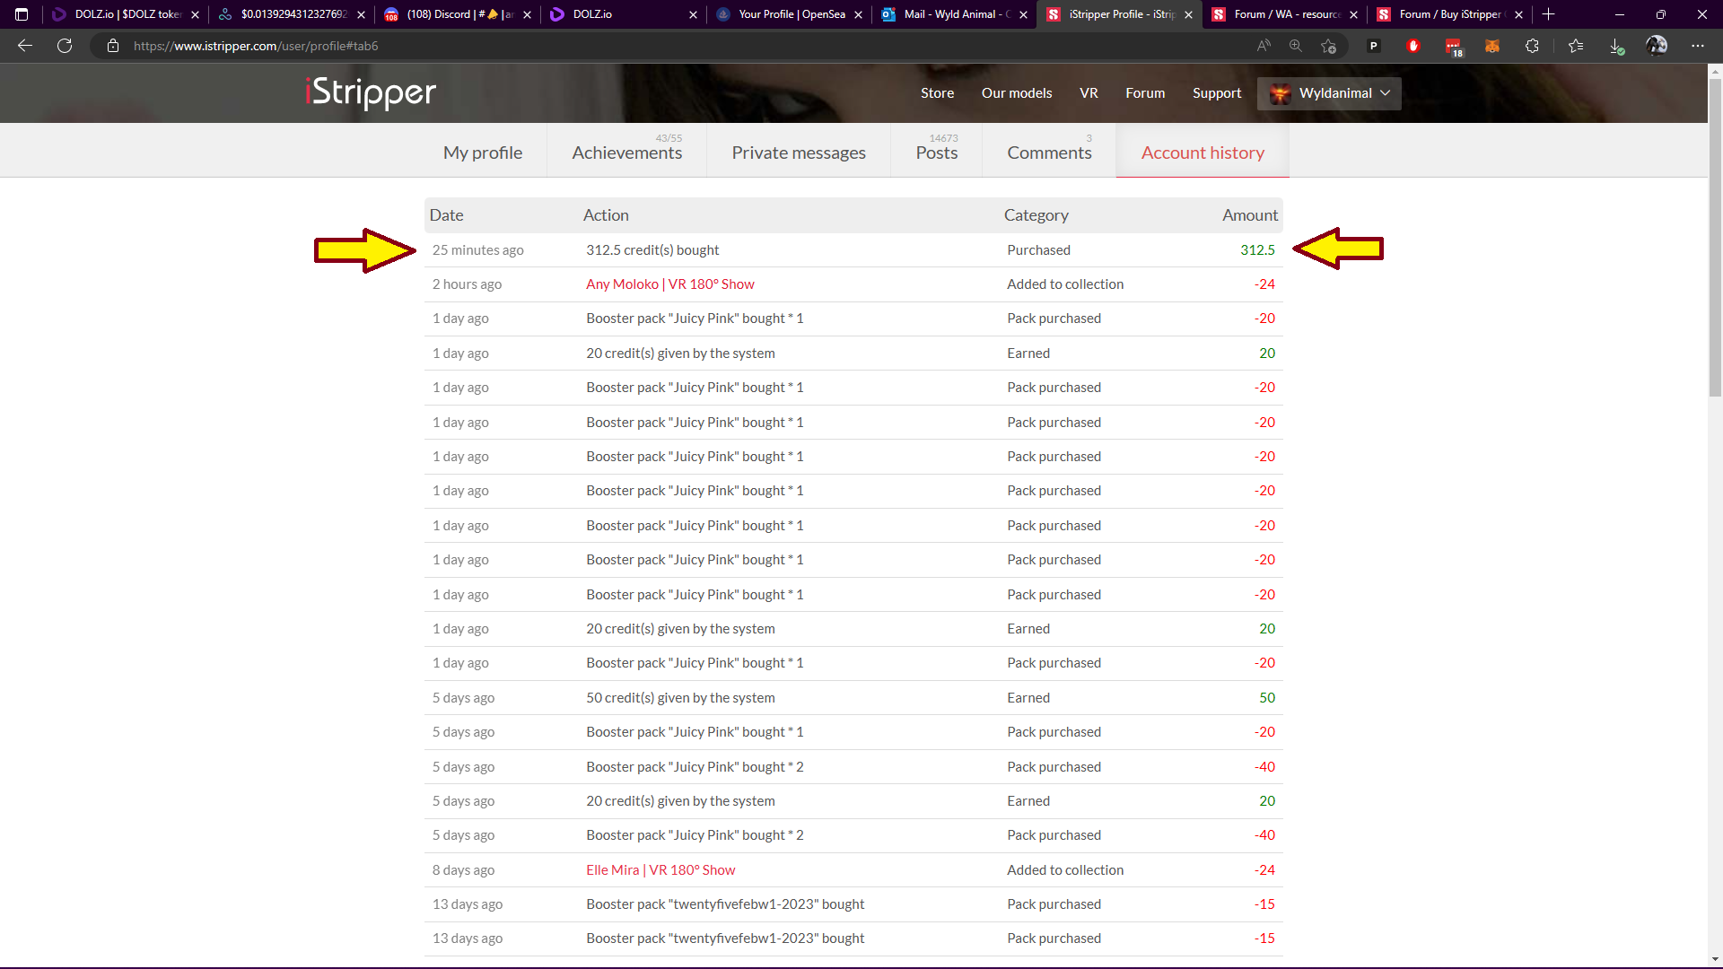Open the Store navigation link
This screenshot has height=969, width=1723.
point(937,93)
